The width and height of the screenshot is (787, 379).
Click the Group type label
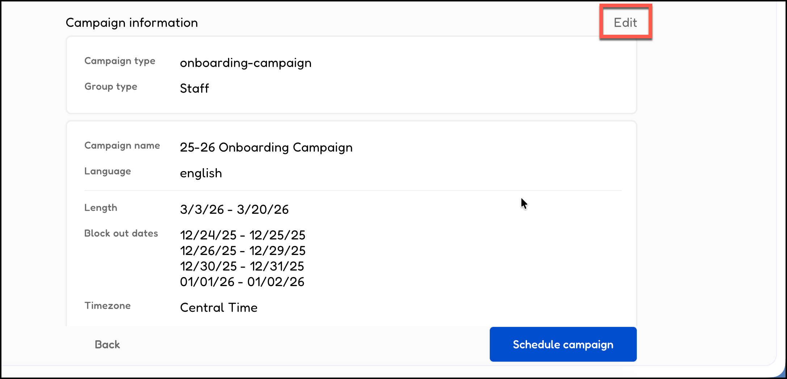click(111, 86)
